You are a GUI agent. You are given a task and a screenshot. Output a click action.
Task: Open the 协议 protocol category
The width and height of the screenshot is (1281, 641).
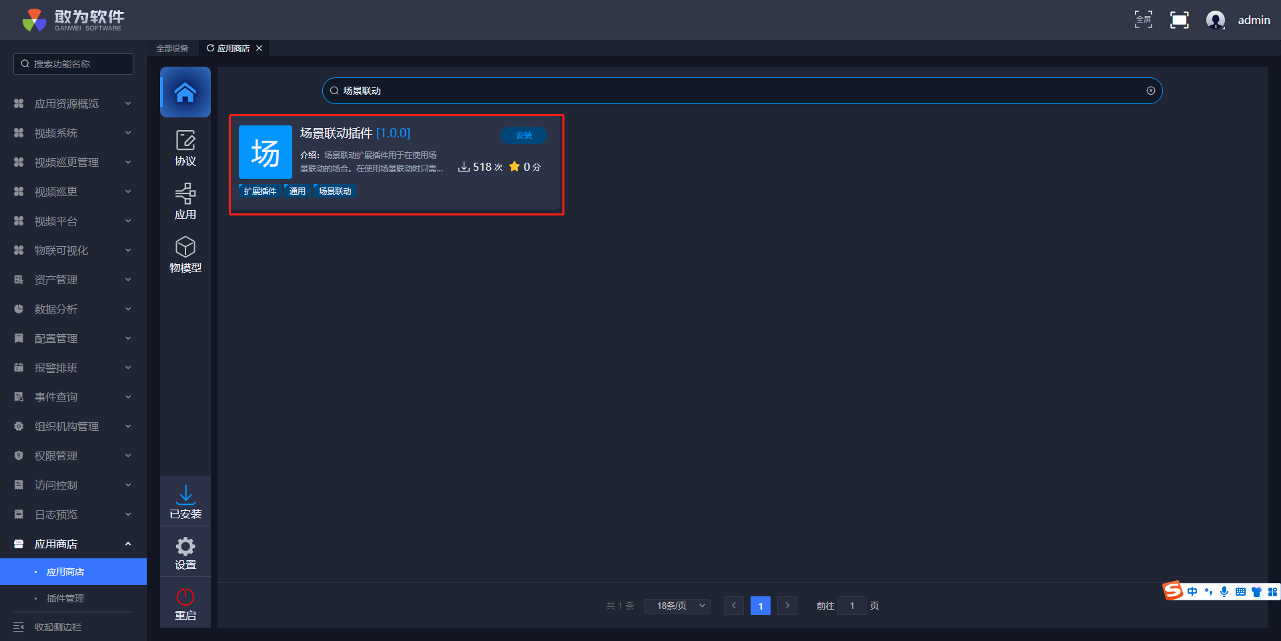(x=185, y=148)
